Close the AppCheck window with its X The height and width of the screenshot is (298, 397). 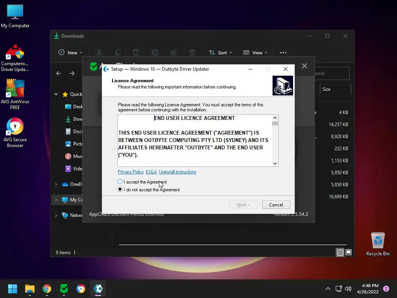[304, 66]
